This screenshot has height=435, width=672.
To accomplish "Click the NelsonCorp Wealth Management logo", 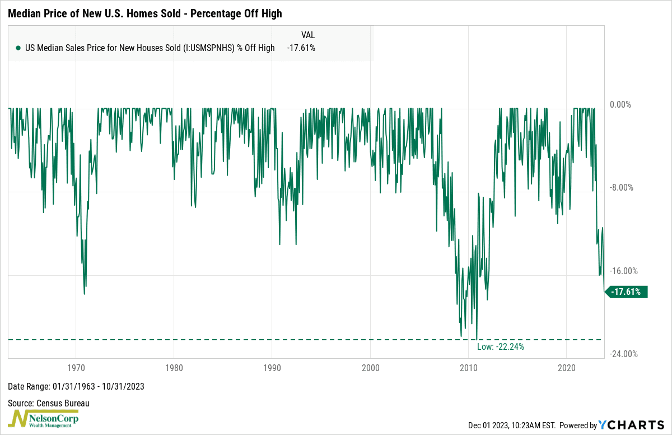I will click(x=44, y=419).
